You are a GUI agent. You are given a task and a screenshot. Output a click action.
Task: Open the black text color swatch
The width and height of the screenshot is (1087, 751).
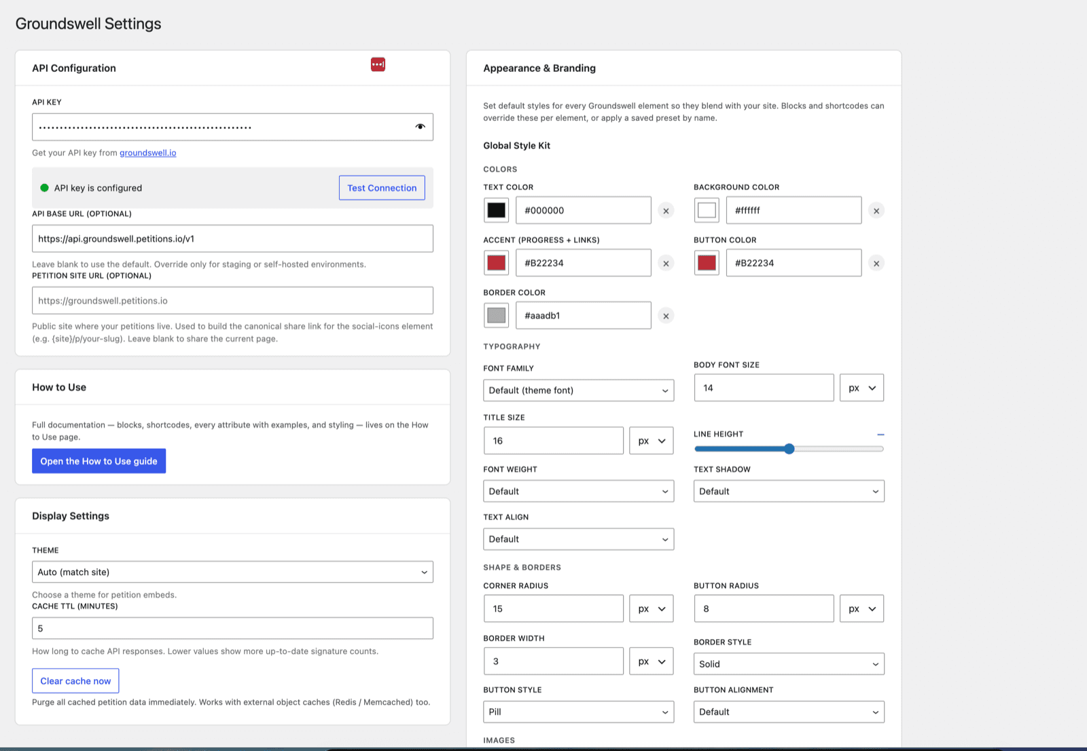[x=497, y=210]
